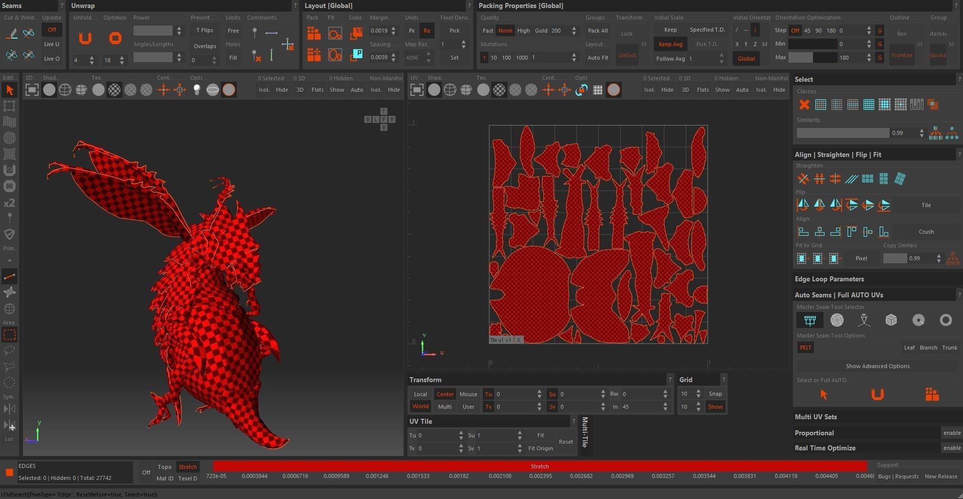Adjust the Transform Tu stepper
The width and height of the screenshot is (963, 499).
coord(539,394)
